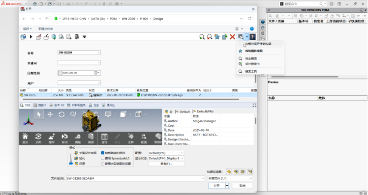
Task: Click the search card dropdown arrow
Action: tap(246, 37)
